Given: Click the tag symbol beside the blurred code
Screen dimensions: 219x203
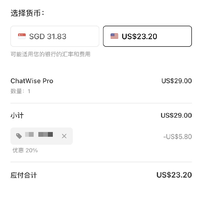Looking at the screenshot, I should (x=19, y=136).
